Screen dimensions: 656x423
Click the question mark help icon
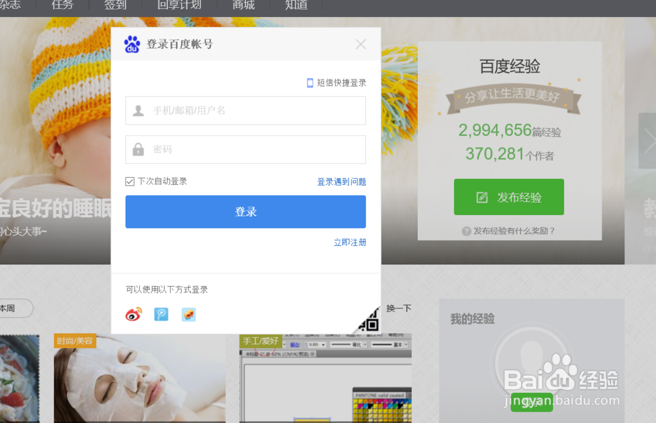[466, 231]
